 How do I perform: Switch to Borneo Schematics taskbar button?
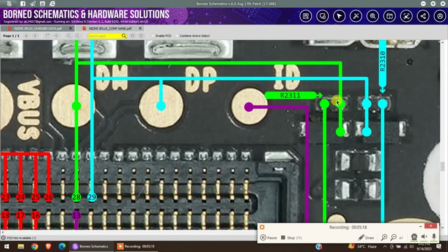91,246
